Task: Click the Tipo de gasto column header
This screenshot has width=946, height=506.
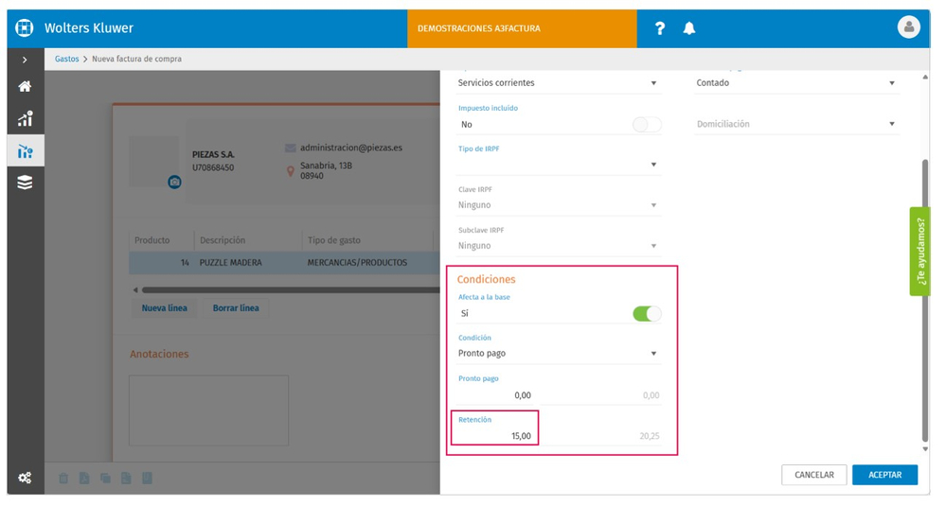Action: pos(367,240)
